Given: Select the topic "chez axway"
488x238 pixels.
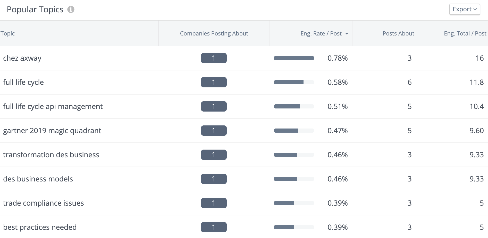Looking at the screenshot, I should [x=22, y=58].
